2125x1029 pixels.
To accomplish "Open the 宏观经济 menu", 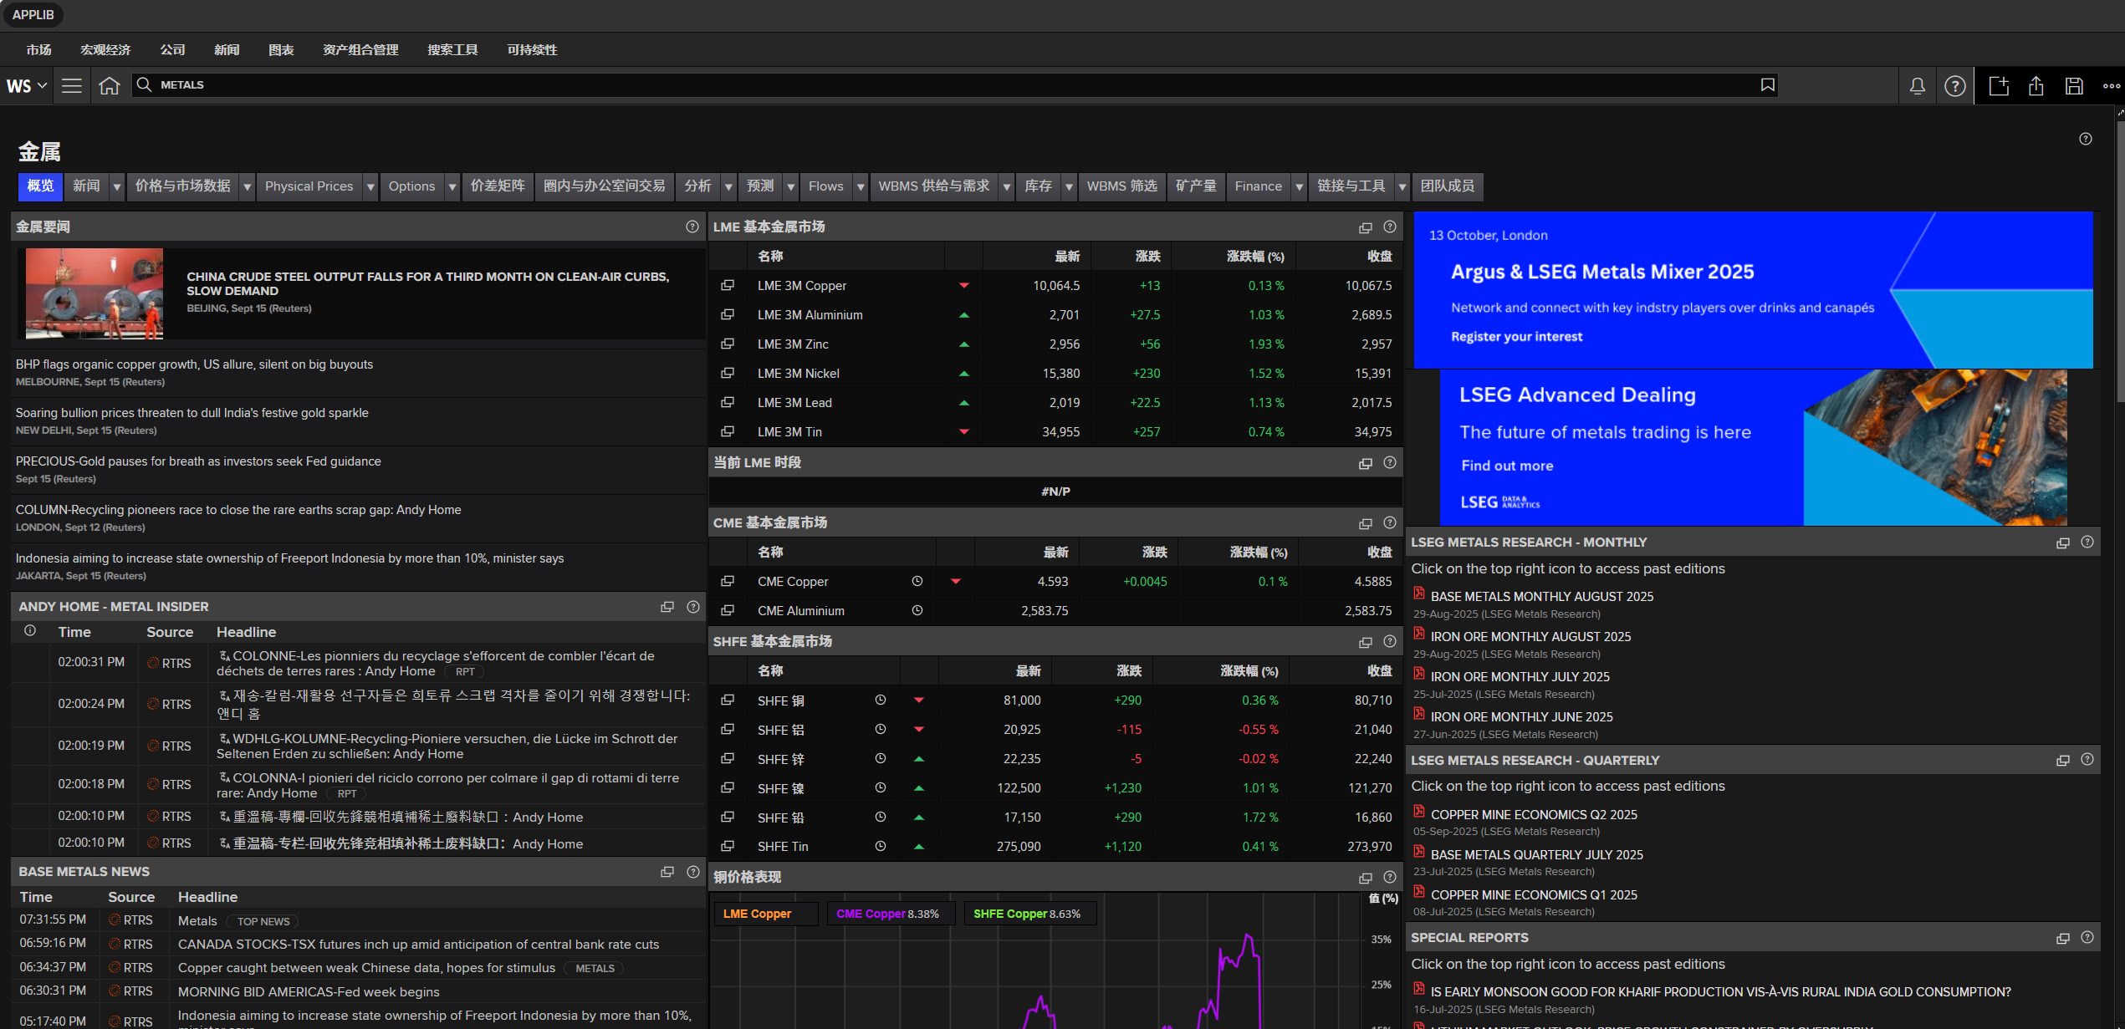I will (105, 50).
